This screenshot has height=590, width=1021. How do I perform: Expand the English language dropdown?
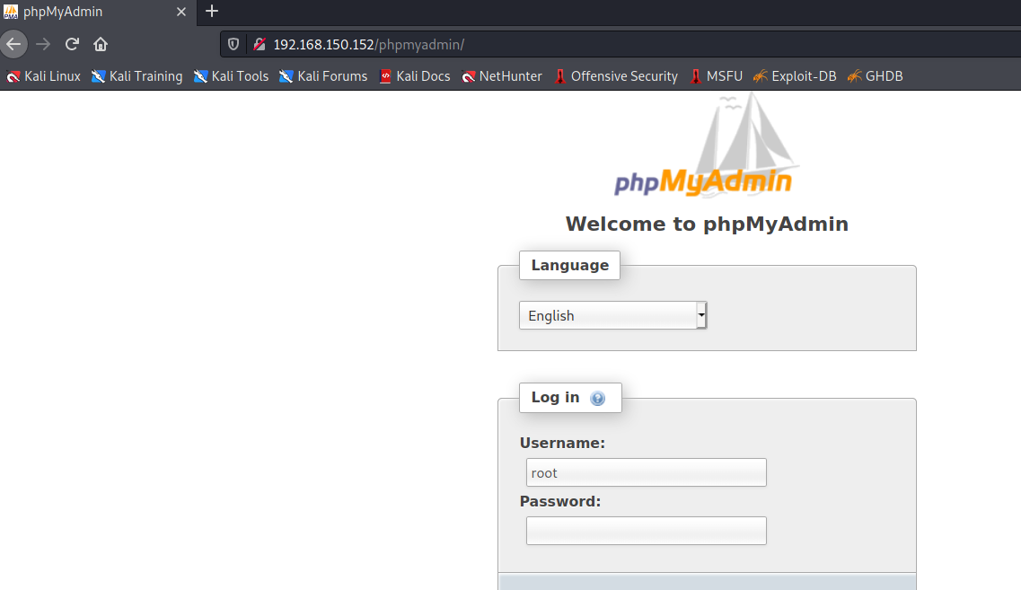click(612, 315)
